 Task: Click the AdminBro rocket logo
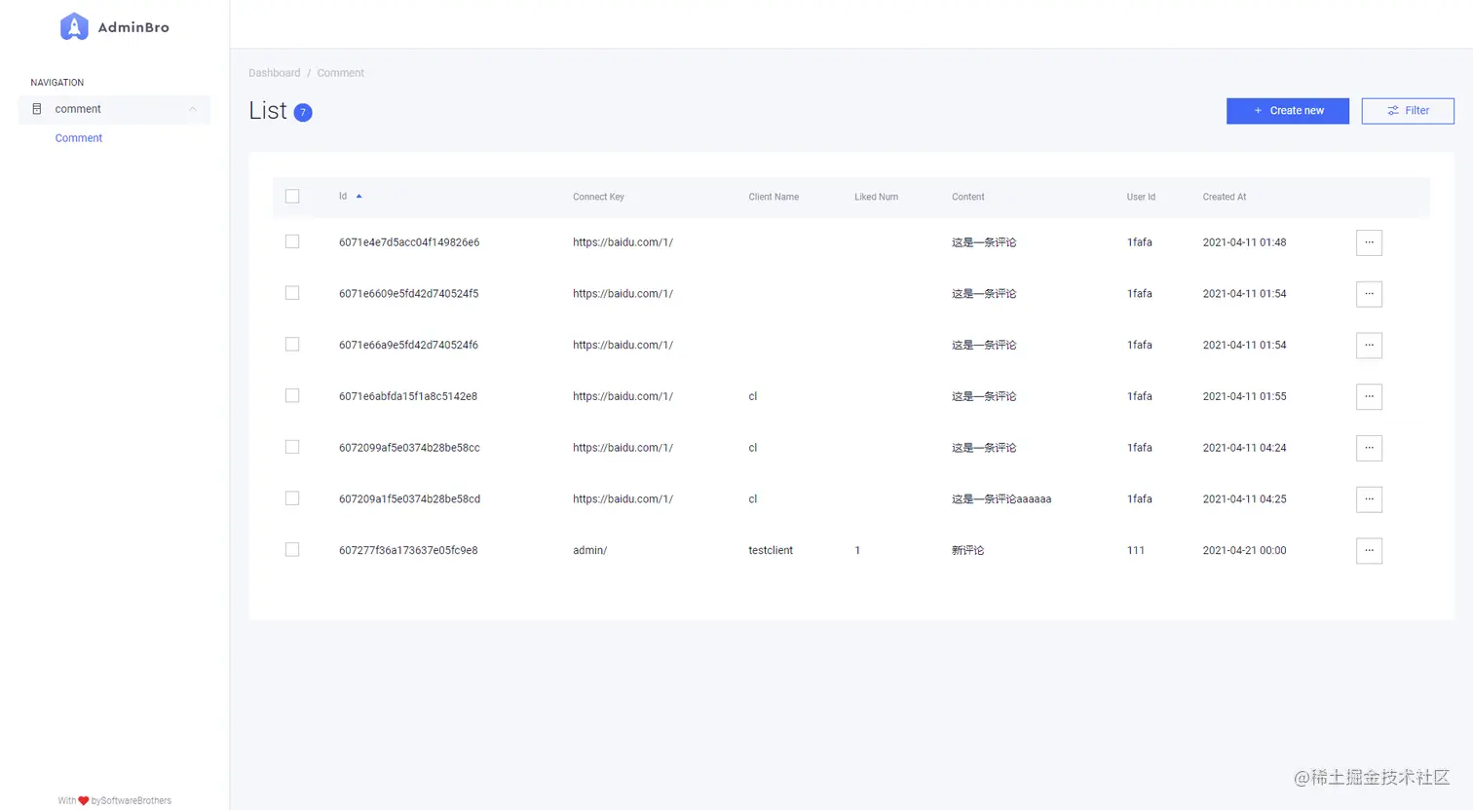click(74, 26)
